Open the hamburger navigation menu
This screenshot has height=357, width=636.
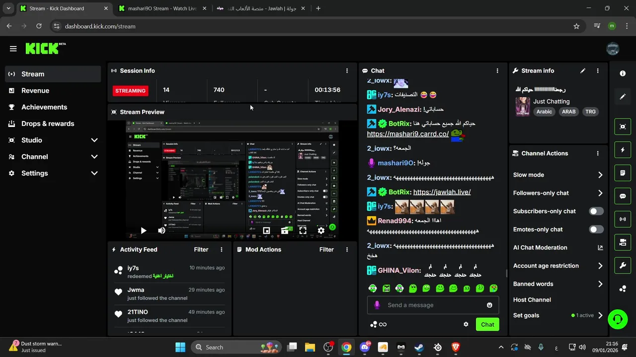(x=13, y=49)
